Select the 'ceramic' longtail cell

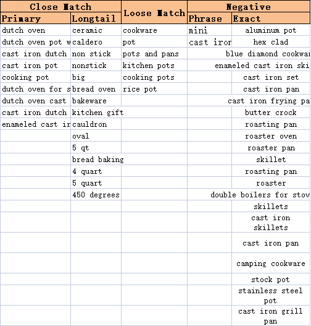(96, 30)
